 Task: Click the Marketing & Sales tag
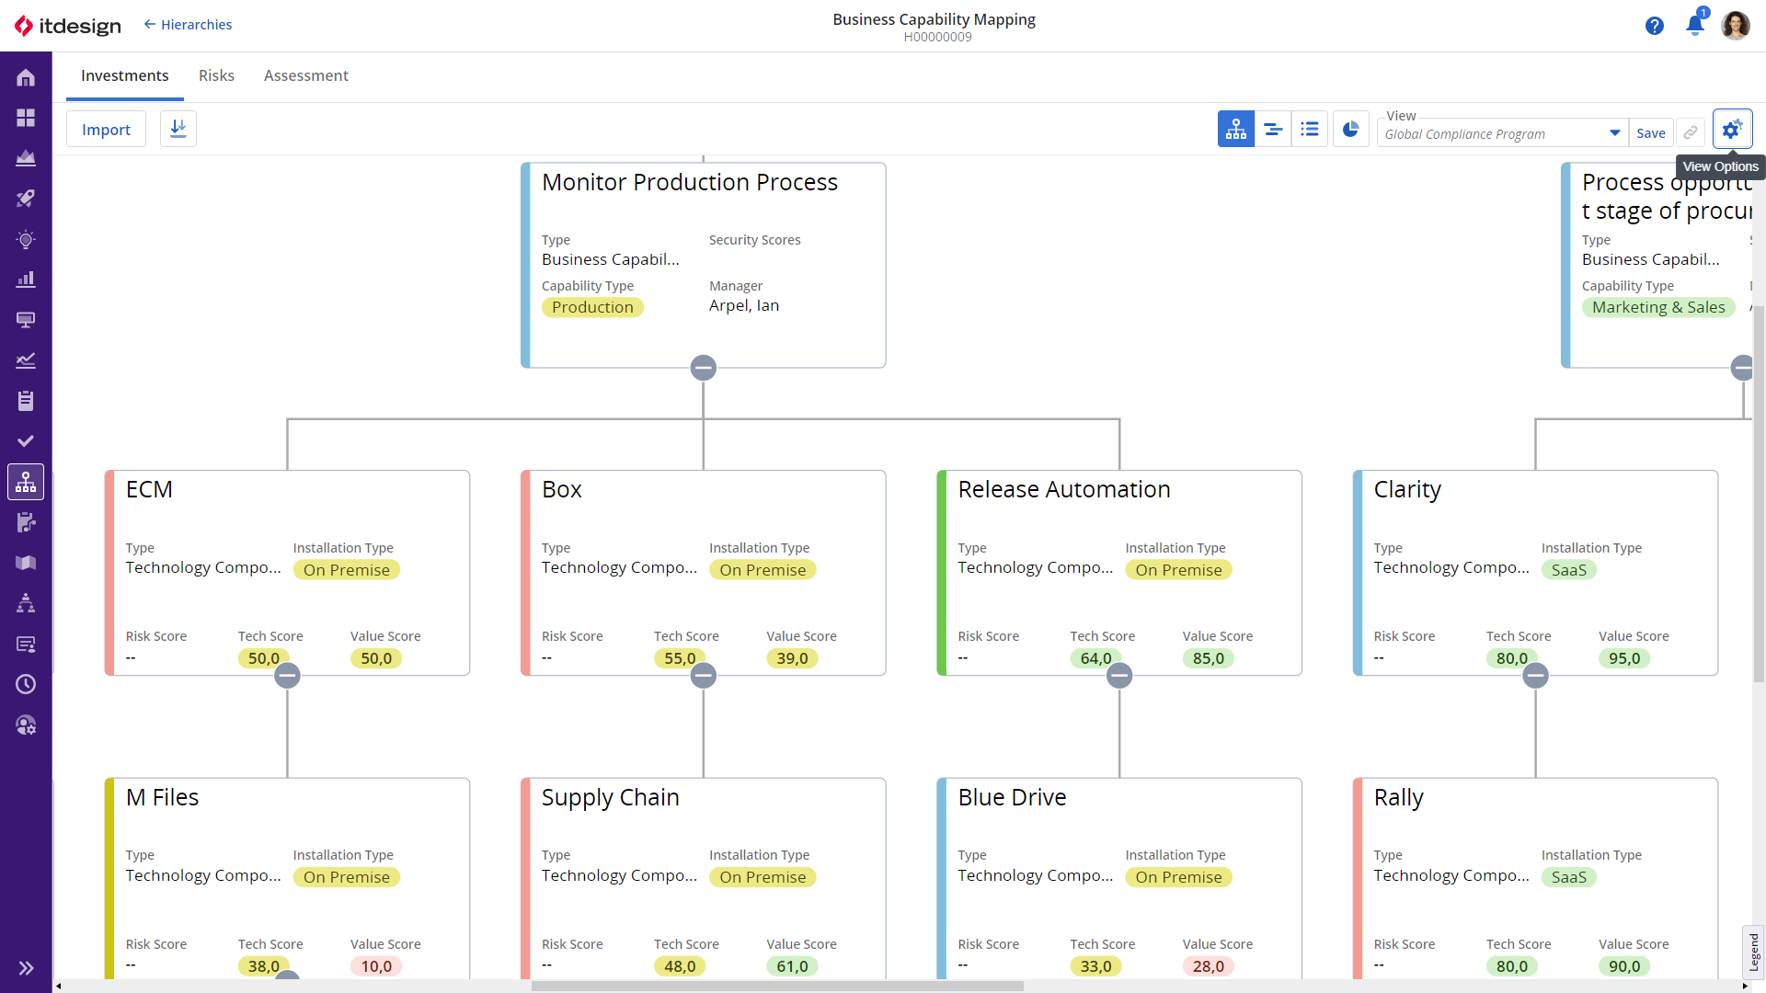click(1658, 307)
